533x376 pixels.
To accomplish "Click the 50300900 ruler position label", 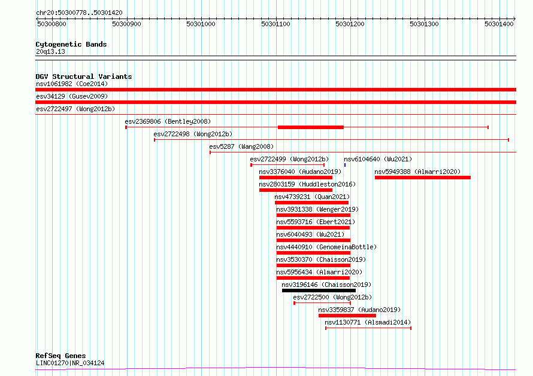I will click(126, 24).
